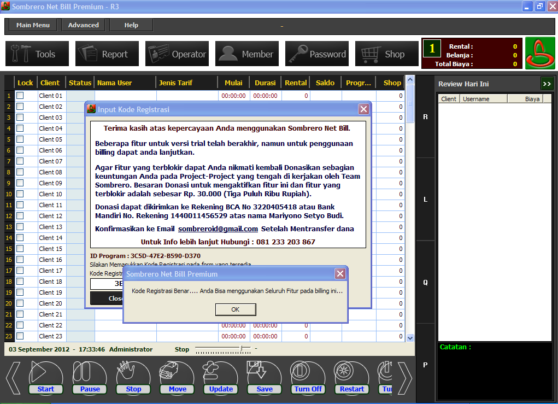Screen dimensions: 558x404
Task: Click the Durasi column header
Action: point(265,83)
